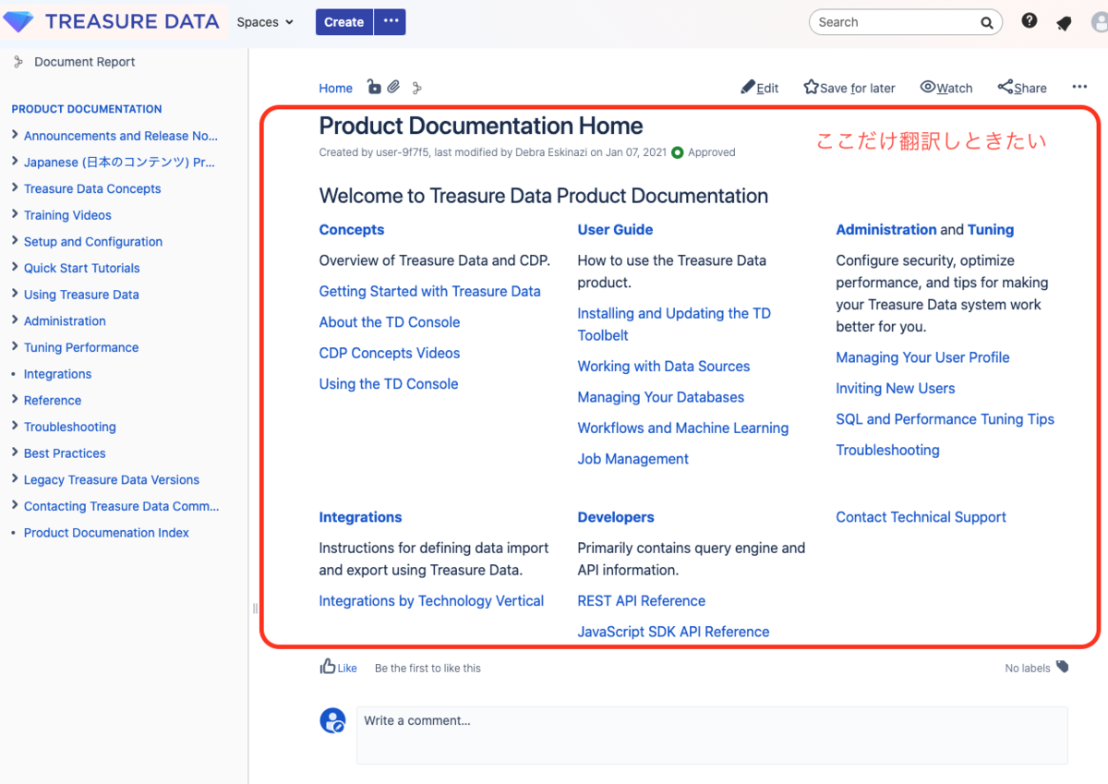Click the Home breadcrumb link
Image resolution: width=1108 pixels, height=784 pixels.
[336, 89]
